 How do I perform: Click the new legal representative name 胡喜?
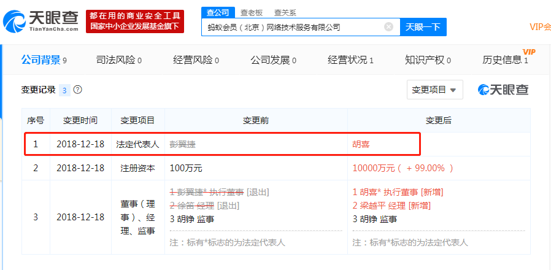(x=361, y=144)
